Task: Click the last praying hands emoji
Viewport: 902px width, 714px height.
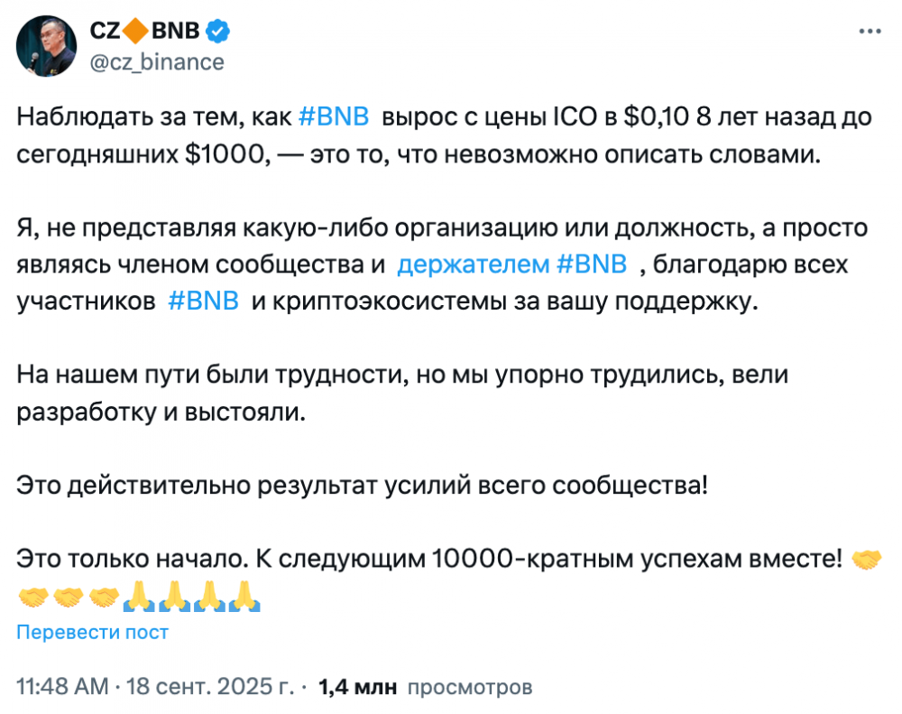Action: [243, 597]
